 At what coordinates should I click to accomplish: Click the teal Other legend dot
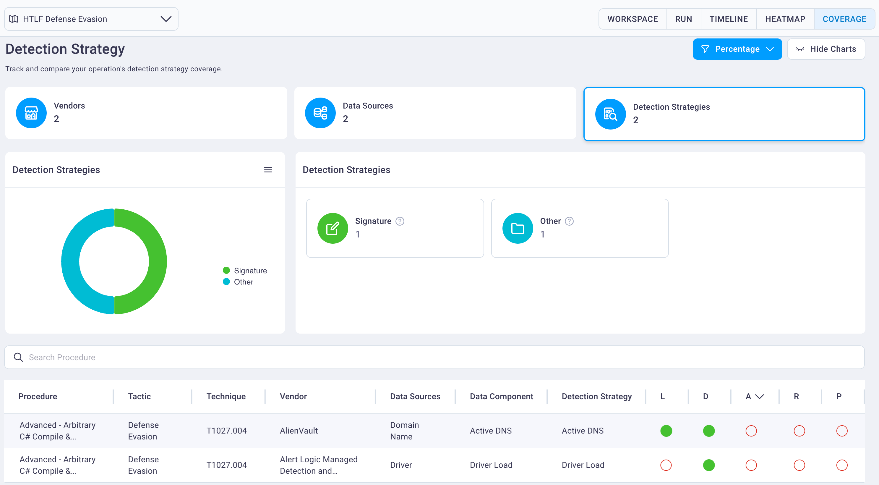click(226, 282)
